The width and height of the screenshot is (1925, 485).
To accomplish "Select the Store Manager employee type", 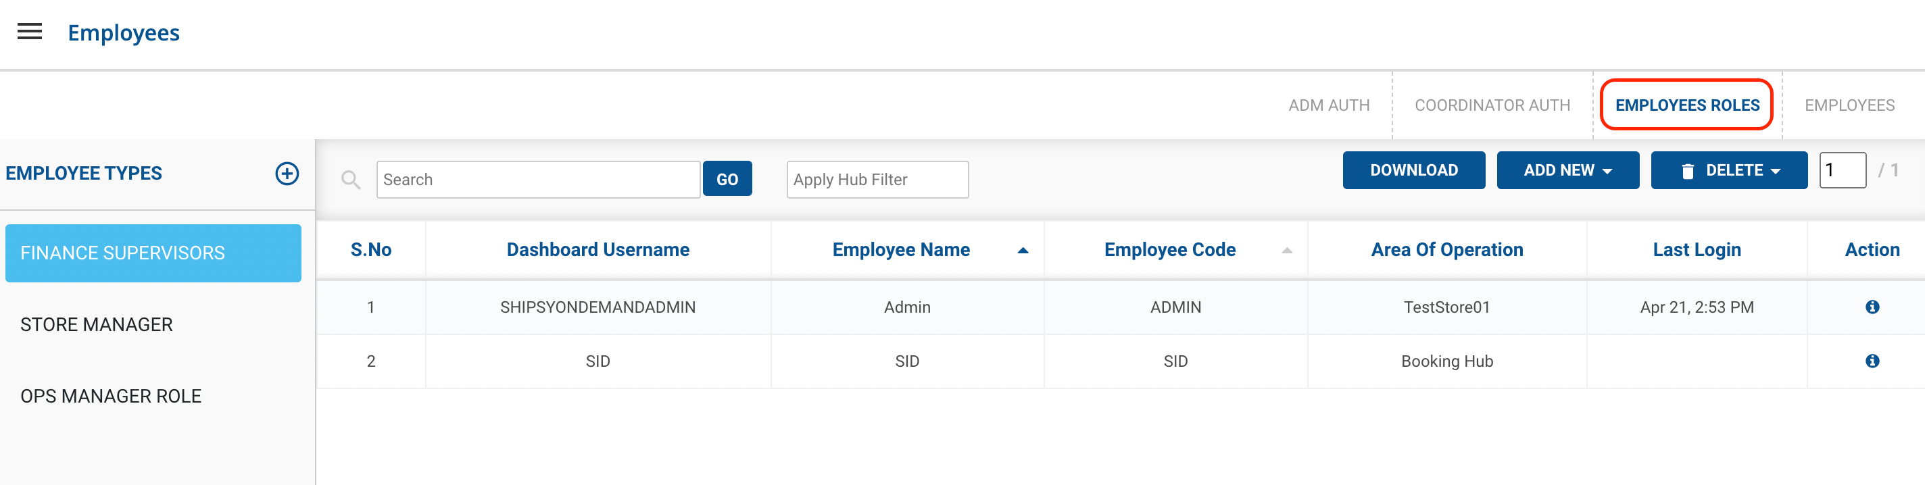I will coord(97,324).
